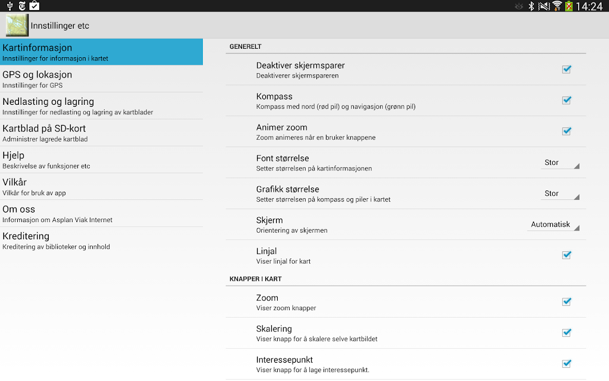
Task: Tap the KNAPPER I KART section header
Action: click(256, 279)
